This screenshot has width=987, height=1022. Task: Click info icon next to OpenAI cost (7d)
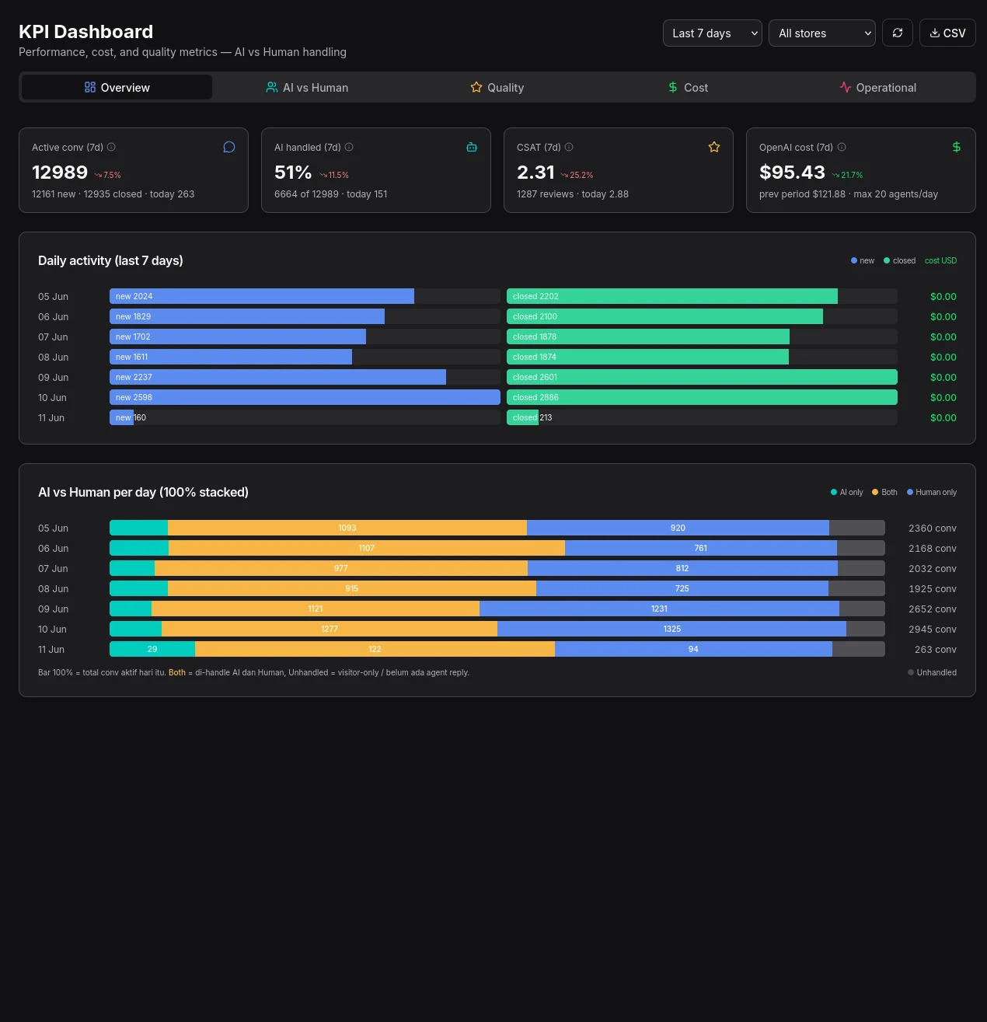click(x=842, y=147)
